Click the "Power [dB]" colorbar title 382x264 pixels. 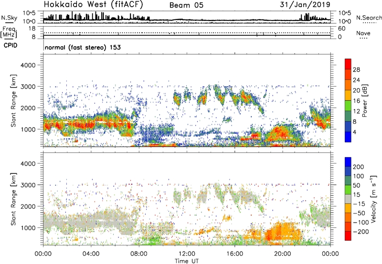pos(365,101)
